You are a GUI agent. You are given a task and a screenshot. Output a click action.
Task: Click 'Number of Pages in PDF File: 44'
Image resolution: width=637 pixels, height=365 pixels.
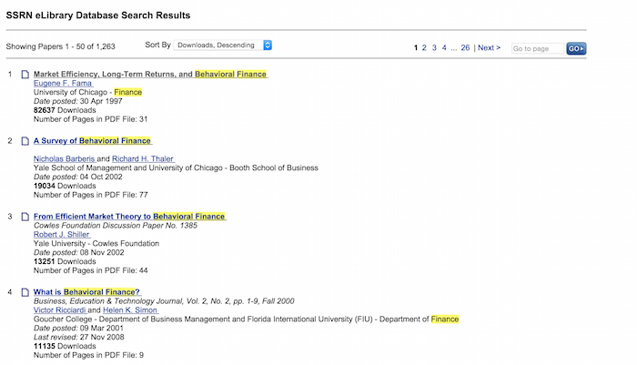pyautogui.click(x=91, y=270)
